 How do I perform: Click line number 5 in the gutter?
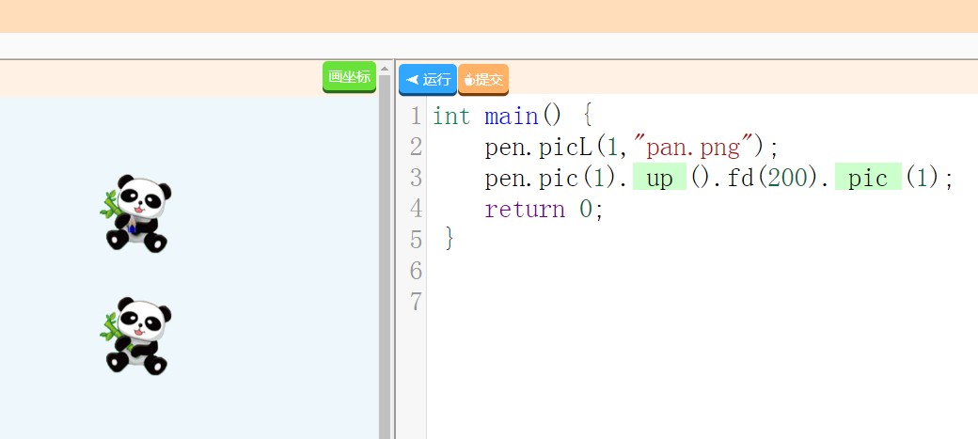[416, 240]
